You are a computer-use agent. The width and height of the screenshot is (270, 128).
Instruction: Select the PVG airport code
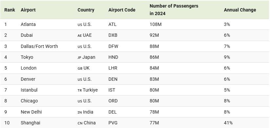pyautogui.click(x=113, y=123)
